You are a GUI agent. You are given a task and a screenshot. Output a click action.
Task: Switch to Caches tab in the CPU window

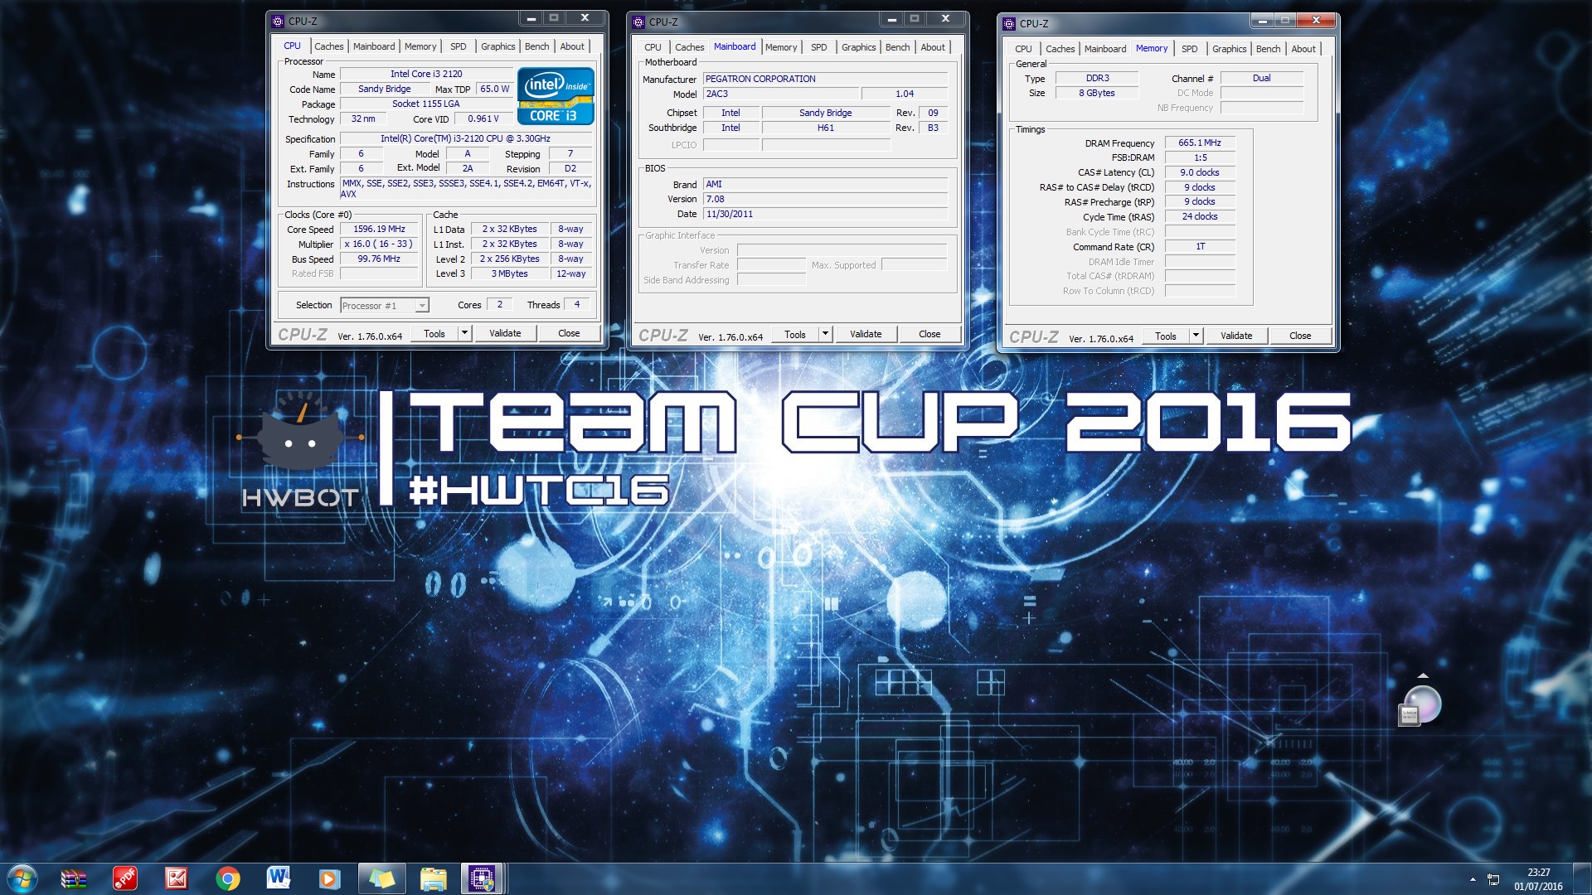click(328, 46)
